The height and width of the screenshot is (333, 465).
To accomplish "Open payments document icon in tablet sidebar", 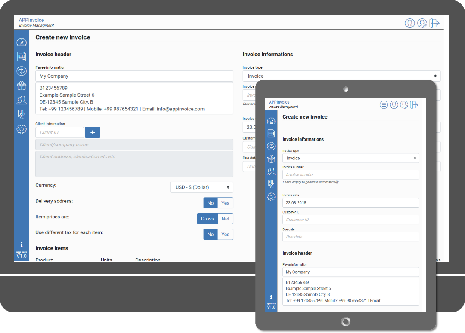I will (x=271, y=184).
